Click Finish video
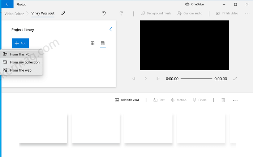 point(227,13)
